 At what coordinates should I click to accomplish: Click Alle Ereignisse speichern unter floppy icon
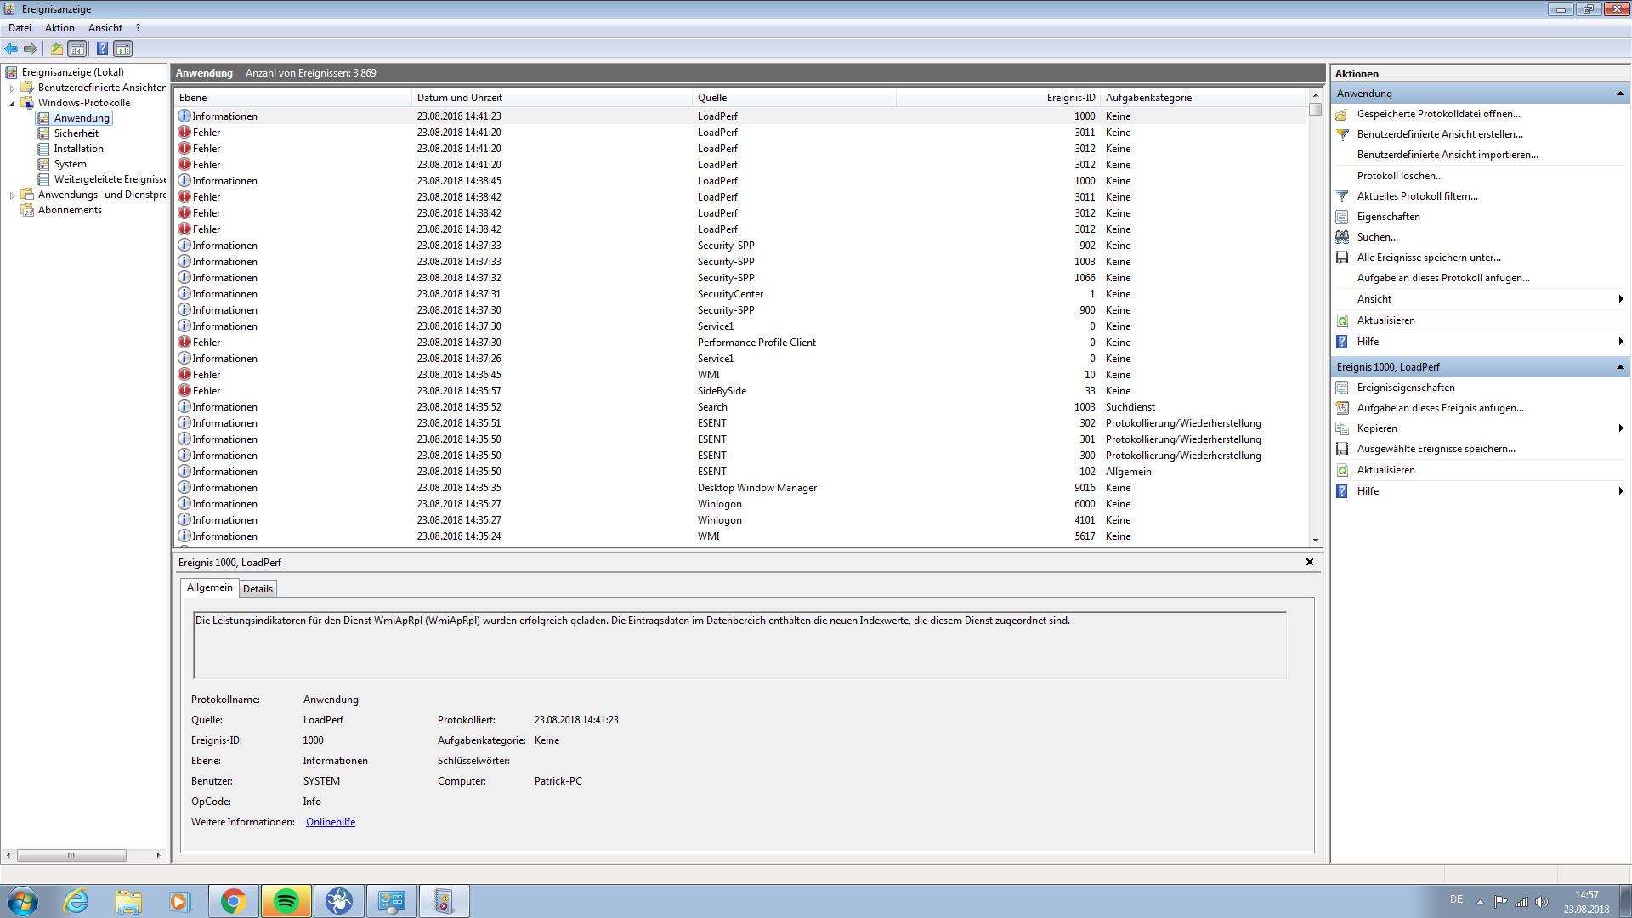[1342, 258]
